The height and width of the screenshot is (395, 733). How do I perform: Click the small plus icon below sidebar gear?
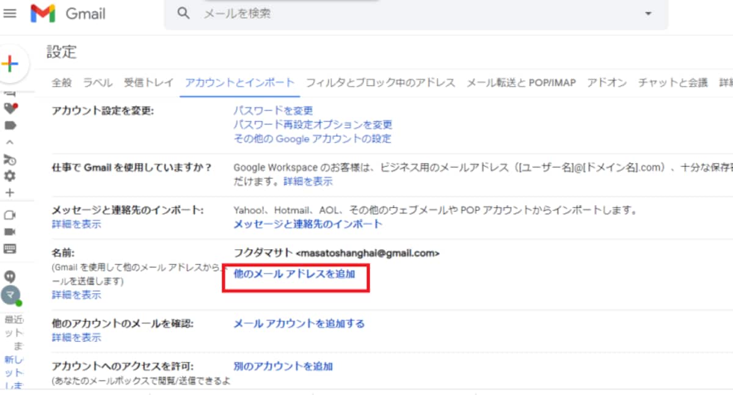pyautogui.click(x=10, y=192)
